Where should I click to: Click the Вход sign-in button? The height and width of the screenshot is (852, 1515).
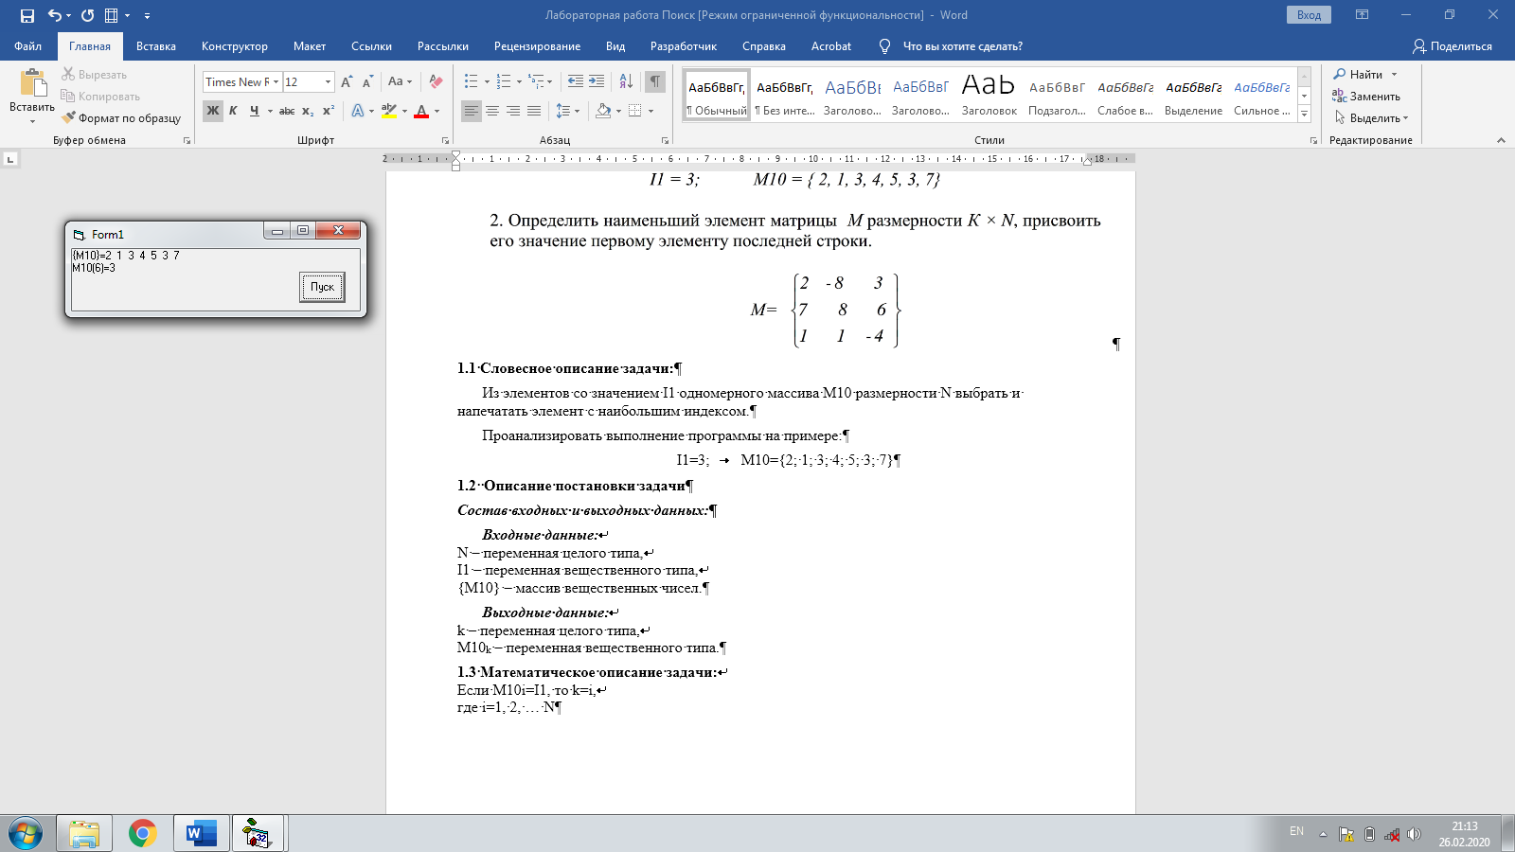click(1309, 15)
